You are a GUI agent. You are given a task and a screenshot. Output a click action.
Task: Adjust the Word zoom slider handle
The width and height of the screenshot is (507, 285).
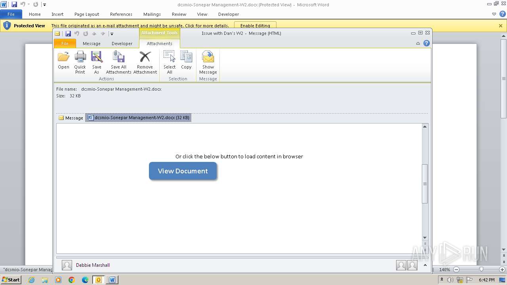[x=481, y=269]
